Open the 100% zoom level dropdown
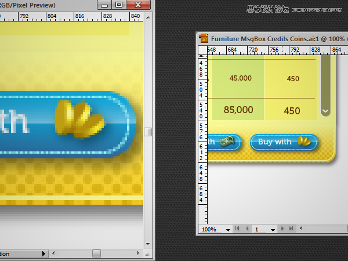 (228, 230)
